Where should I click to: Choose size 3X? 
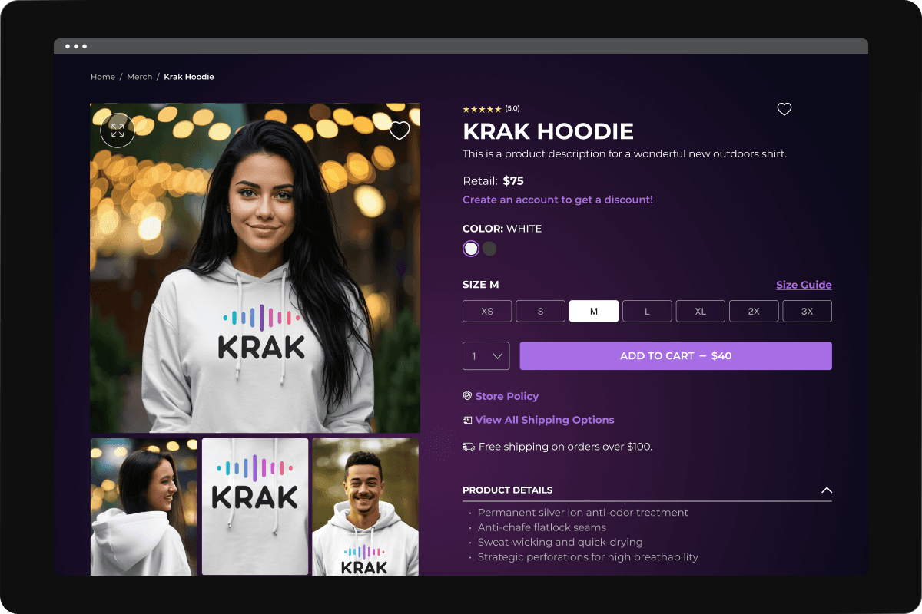coord(807,311)
